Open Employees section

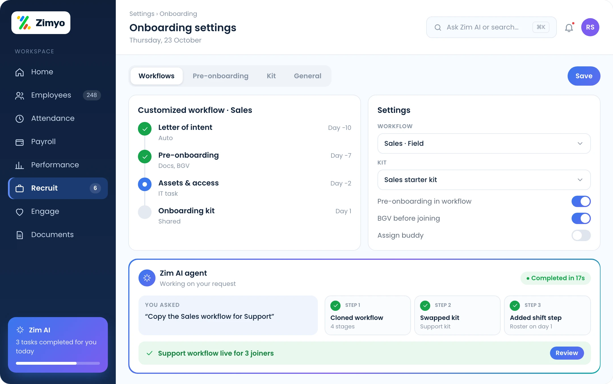point(58,95)
